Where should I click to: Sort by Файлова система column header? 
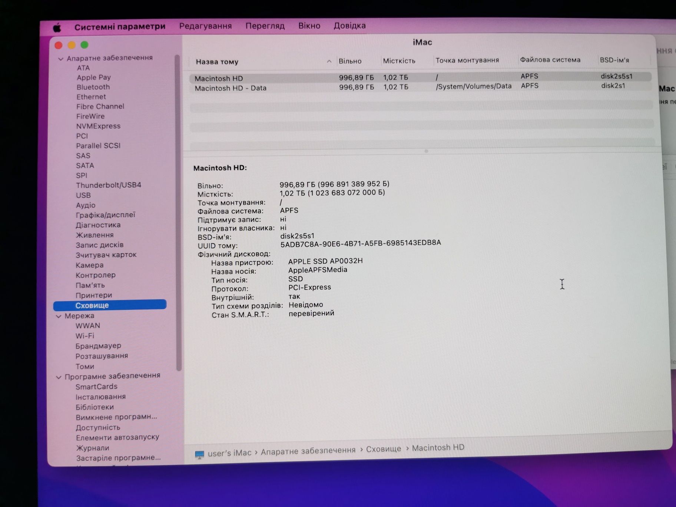(x=550, y=60)
